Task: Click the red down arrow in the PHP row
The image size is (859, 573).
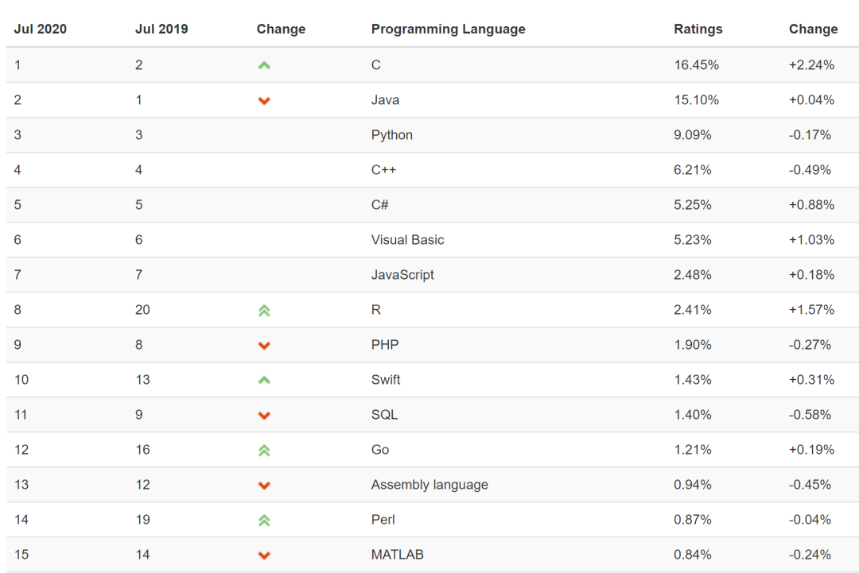Action: tap(264, 346)
